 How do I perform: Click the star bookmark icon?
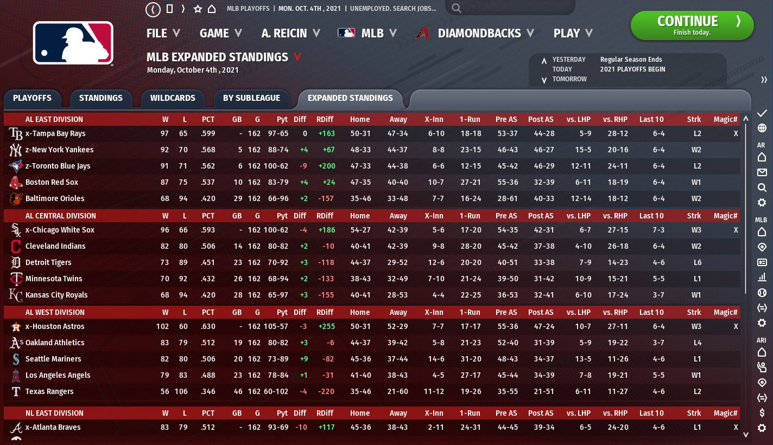pyautogui.click(x=198, y=9)
